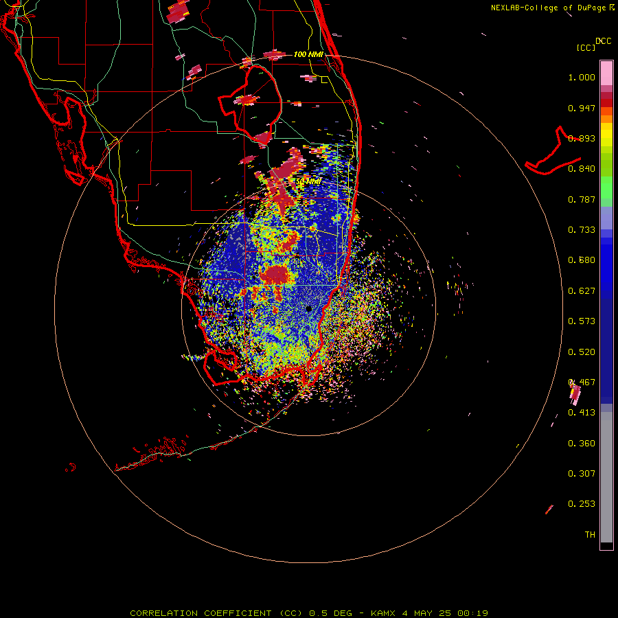The width and height of the screenshot is (618, 618).
Task: Pick the light pink top color bar segment
Action: coord(606,73)
